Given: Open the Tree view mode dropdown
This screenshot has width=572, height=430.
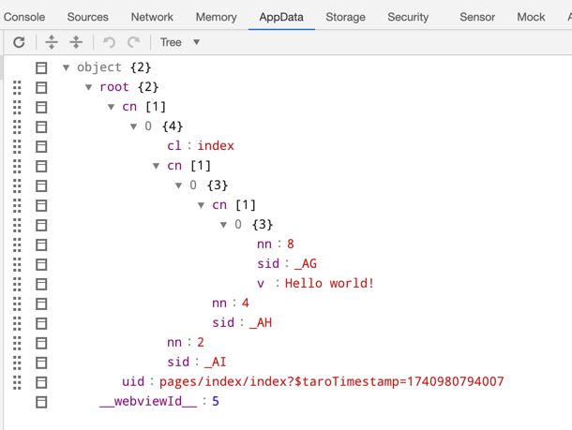Looking at the screenshot, I should pyautogui.click(x=180, y=42).
